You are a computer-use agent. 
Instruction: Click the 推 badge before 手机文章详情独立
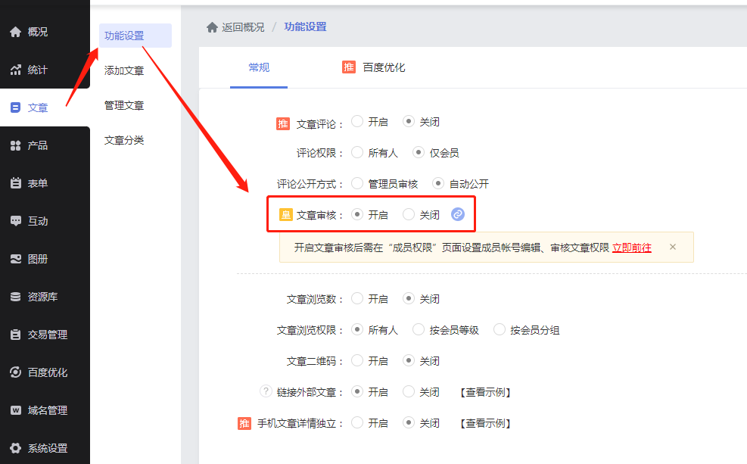[244, 423]
